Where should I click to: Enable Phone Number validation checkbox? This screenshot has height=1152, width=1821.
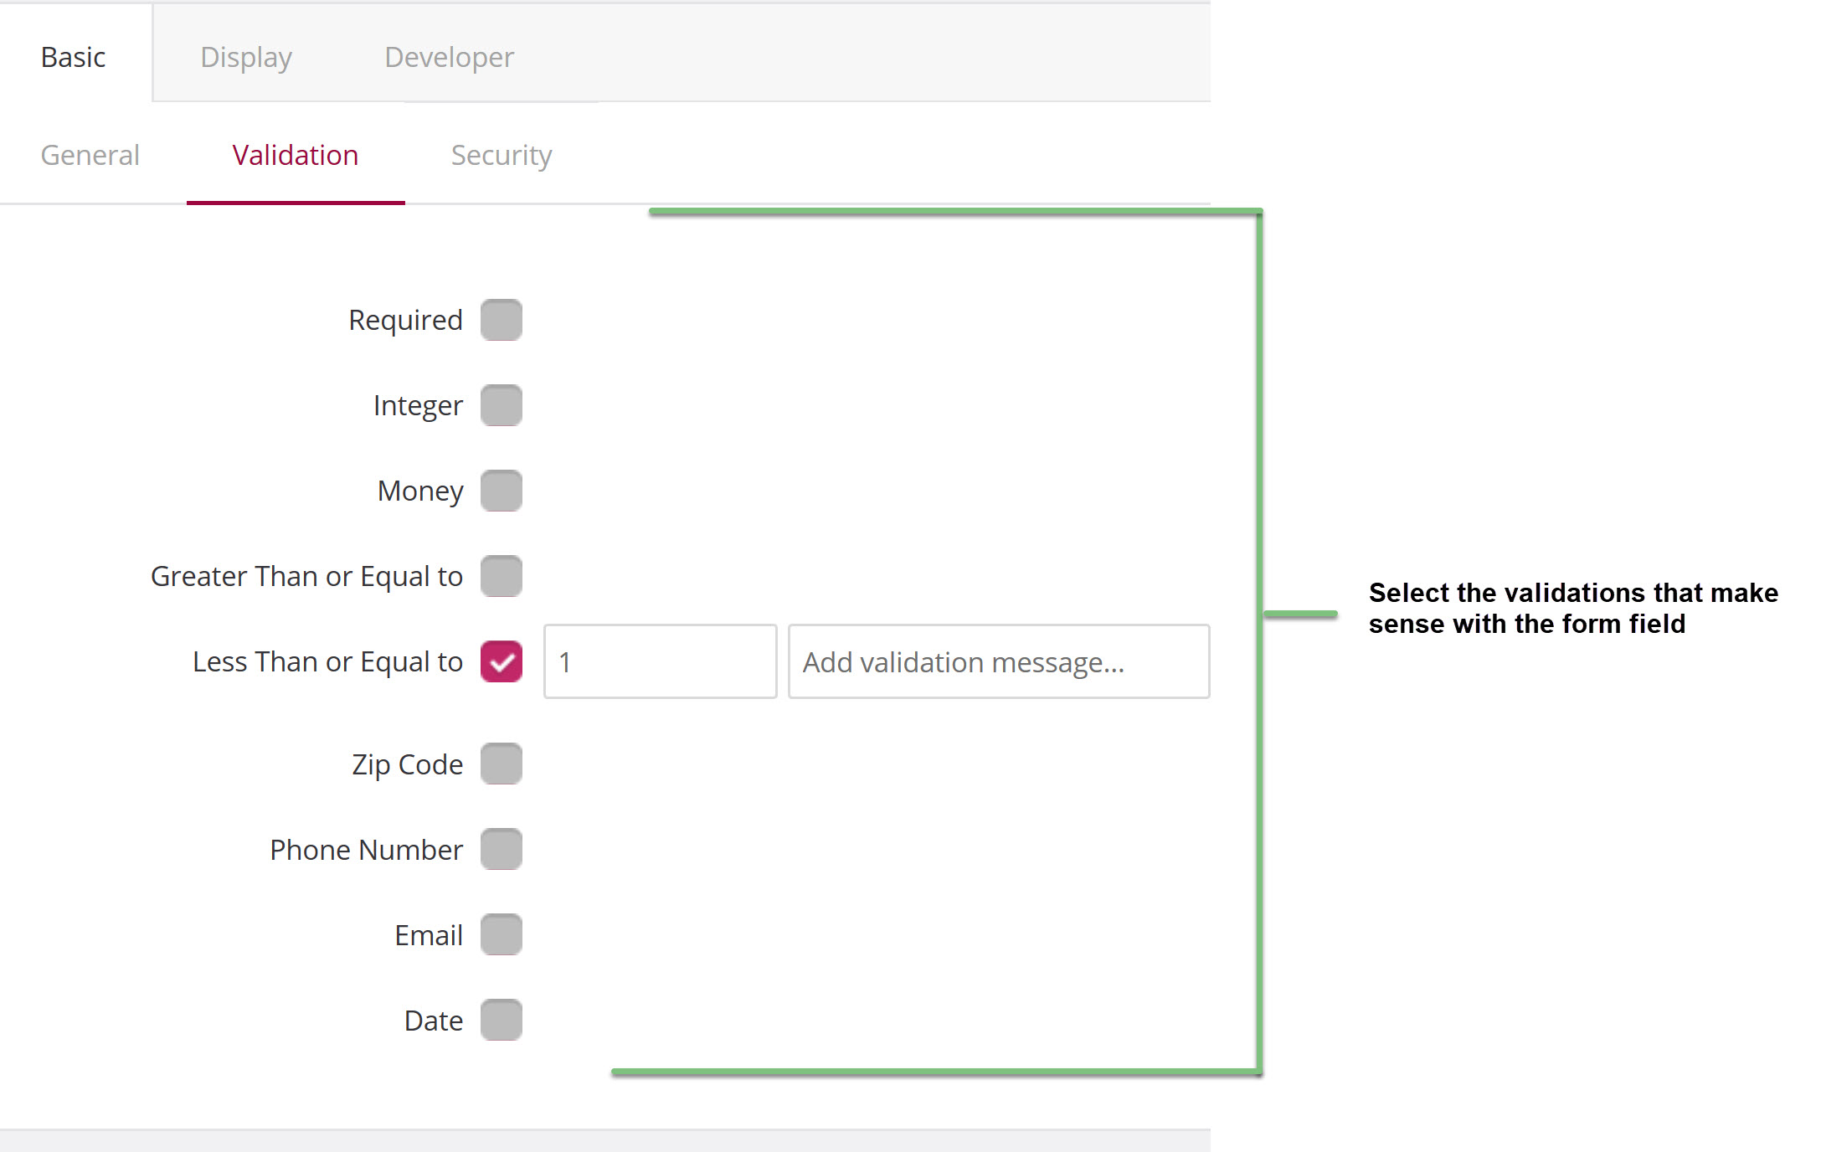click(x=502, y=849)
